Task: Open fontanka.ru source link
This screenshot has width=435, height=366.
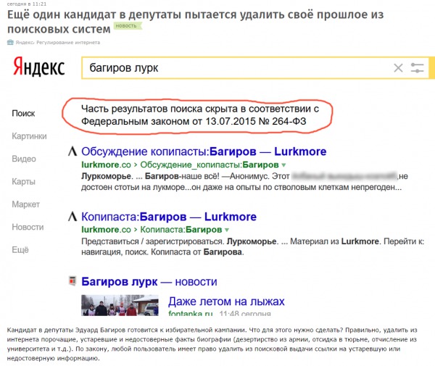Action: (190, 314)
